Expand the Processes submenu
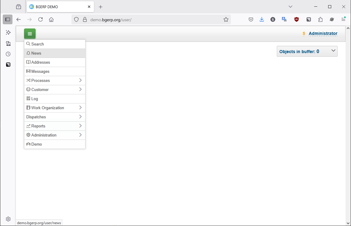 point(40,80)
